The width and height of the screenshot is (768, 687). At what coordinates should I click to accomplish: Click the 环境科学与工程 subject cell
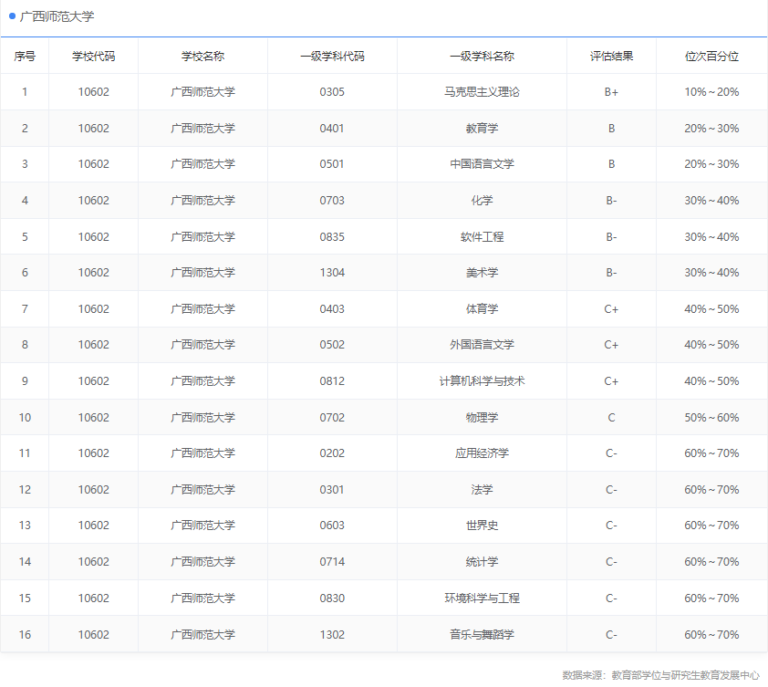click(x=482, y=599)
